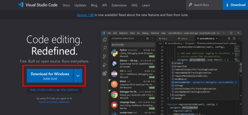Image resolution: width=248 pixels, height=115 pixels.
Task: Open the Extensions panel more actions ellipsis
Action: click(153, 39)
